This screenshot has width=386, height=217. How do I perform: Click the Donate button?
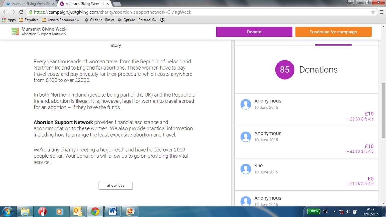click(254, 32)
